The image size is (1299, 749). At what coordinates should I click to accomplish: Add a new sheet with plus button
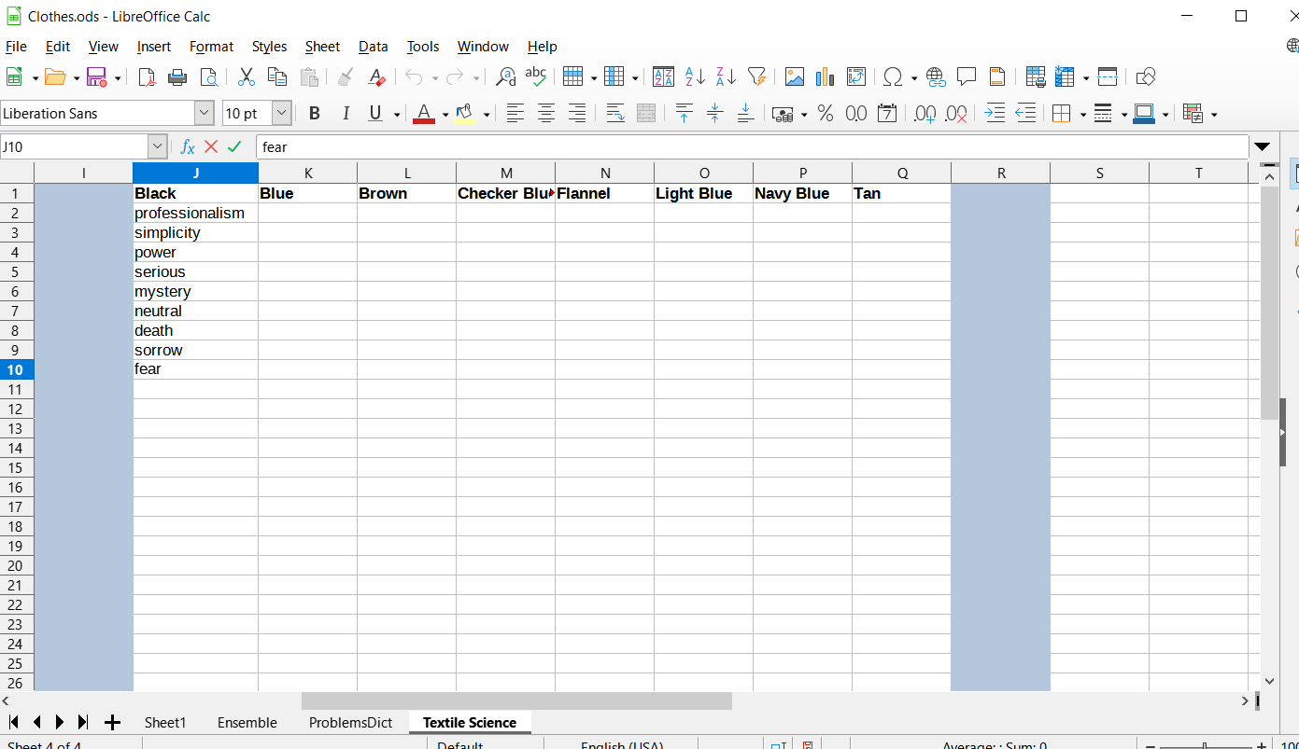tap(113, 723)
